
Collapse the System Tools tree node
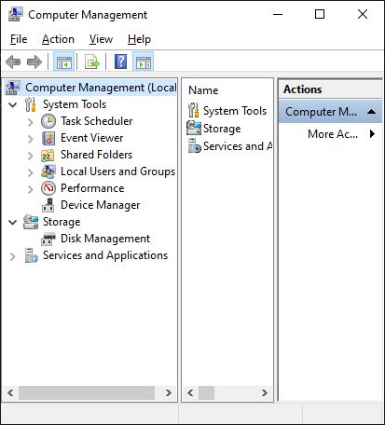coord(13,104)
